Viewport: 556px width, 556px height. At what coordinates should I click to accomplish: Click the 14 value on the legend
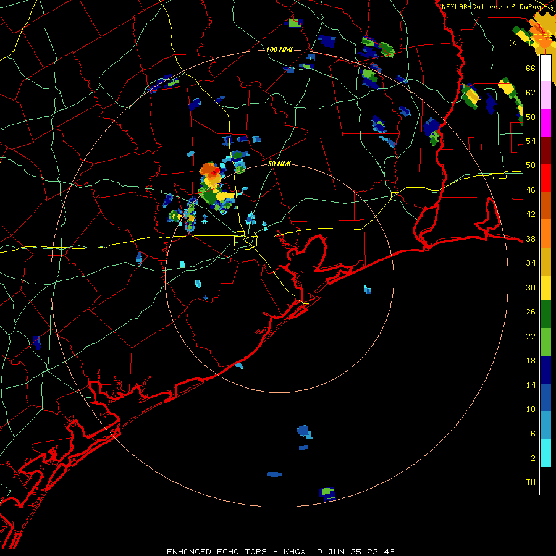(531, 385)
